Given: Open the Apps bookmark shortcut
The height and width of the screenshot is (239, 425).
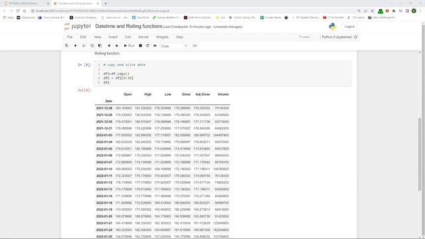Looking at the screenshot, I should click(x=8, y=17).
